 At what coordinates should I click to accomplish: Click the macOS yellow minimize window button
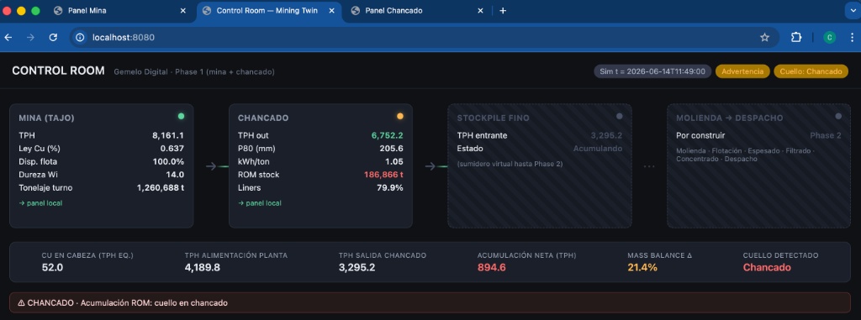[x=21, y=10]
